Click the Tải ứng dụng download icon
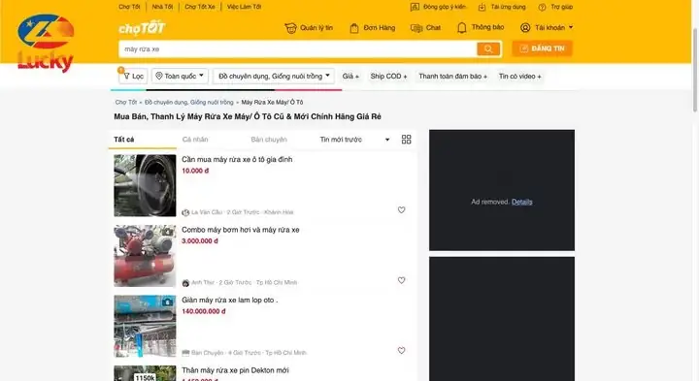 coord(482,7)
